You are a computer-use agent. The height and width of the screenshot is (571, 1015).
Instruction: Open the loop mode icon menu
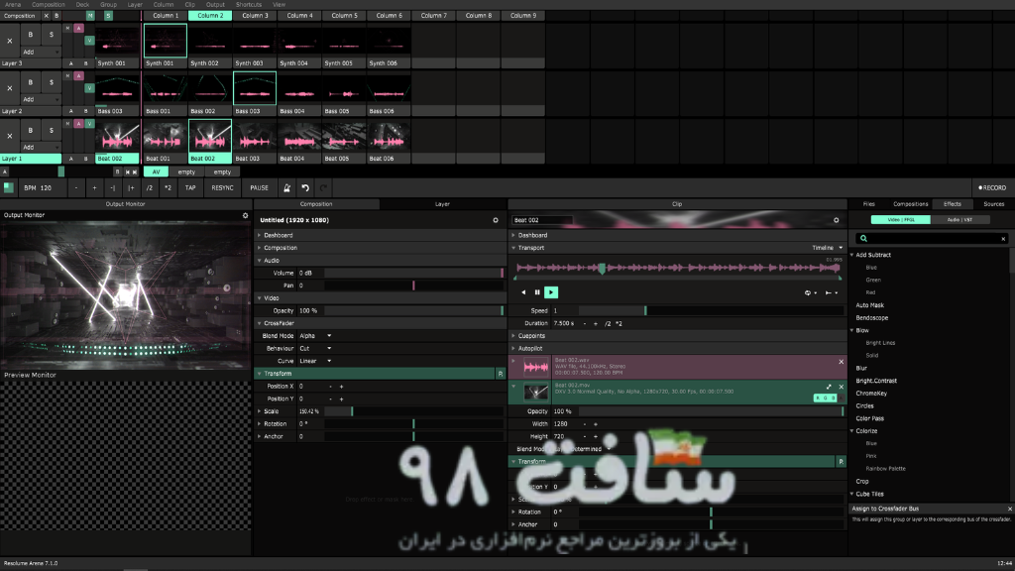point(811,292)
